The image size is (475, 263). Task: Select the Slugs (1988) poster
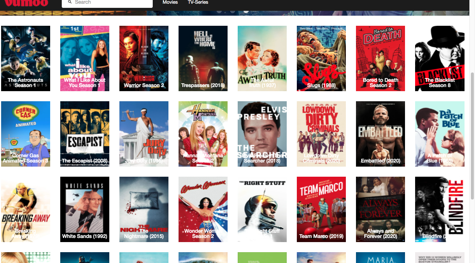321,58
